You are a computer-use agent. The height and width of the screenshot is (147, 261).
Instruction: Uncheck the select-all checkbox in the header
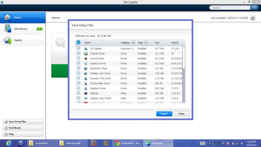78,42
